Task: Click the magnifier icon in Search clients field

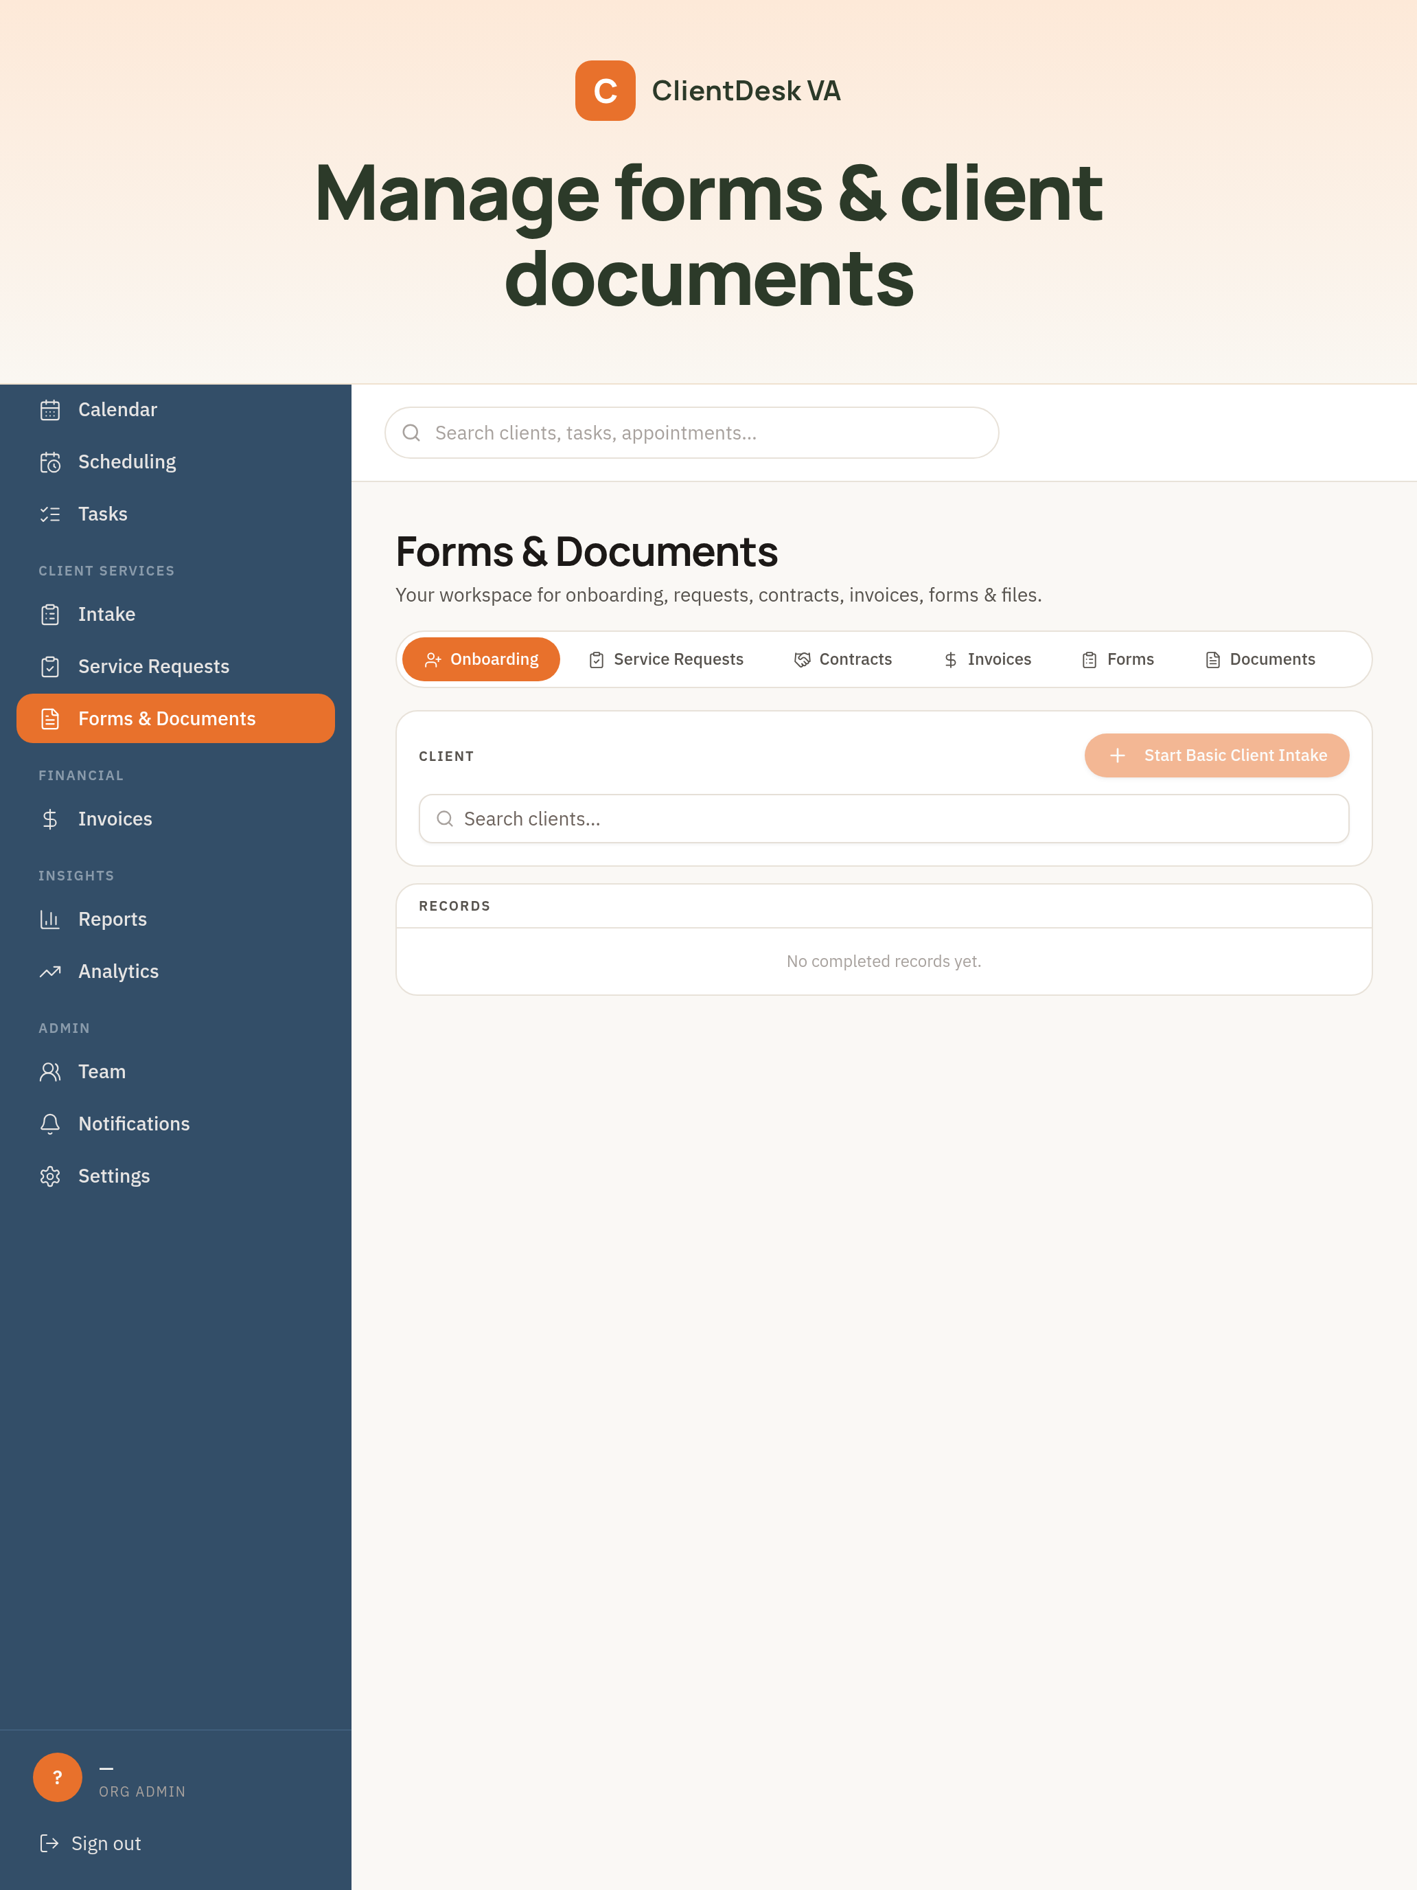Action: coord(445,819)
